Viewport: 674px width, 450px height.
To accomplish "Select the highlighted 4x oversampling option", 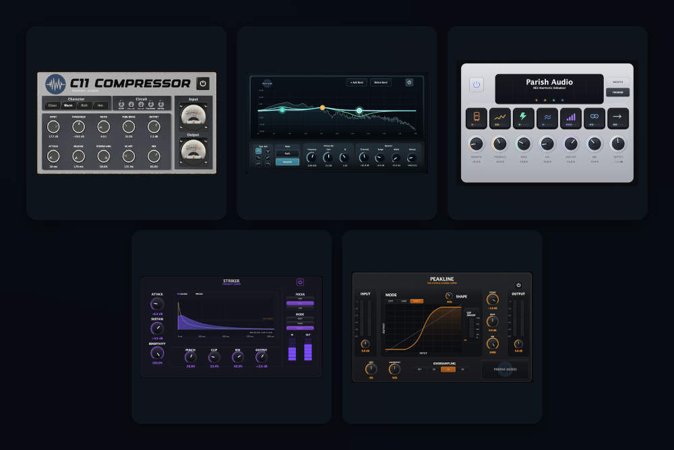I will 448,370.
